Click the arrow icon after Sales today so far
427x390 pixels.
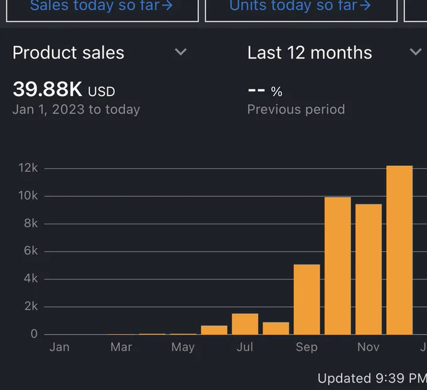[x=167, y=6]
